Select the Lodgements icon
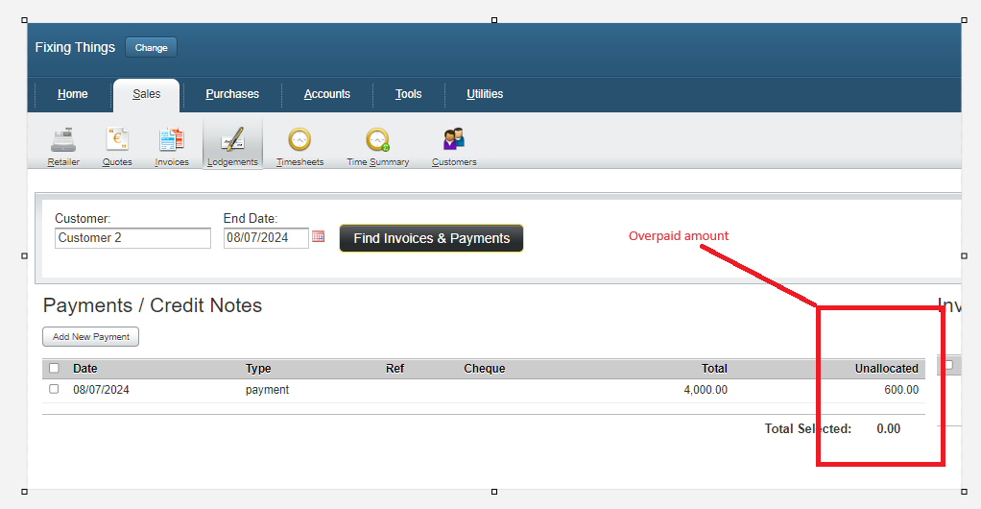 (x=232, y=140)
